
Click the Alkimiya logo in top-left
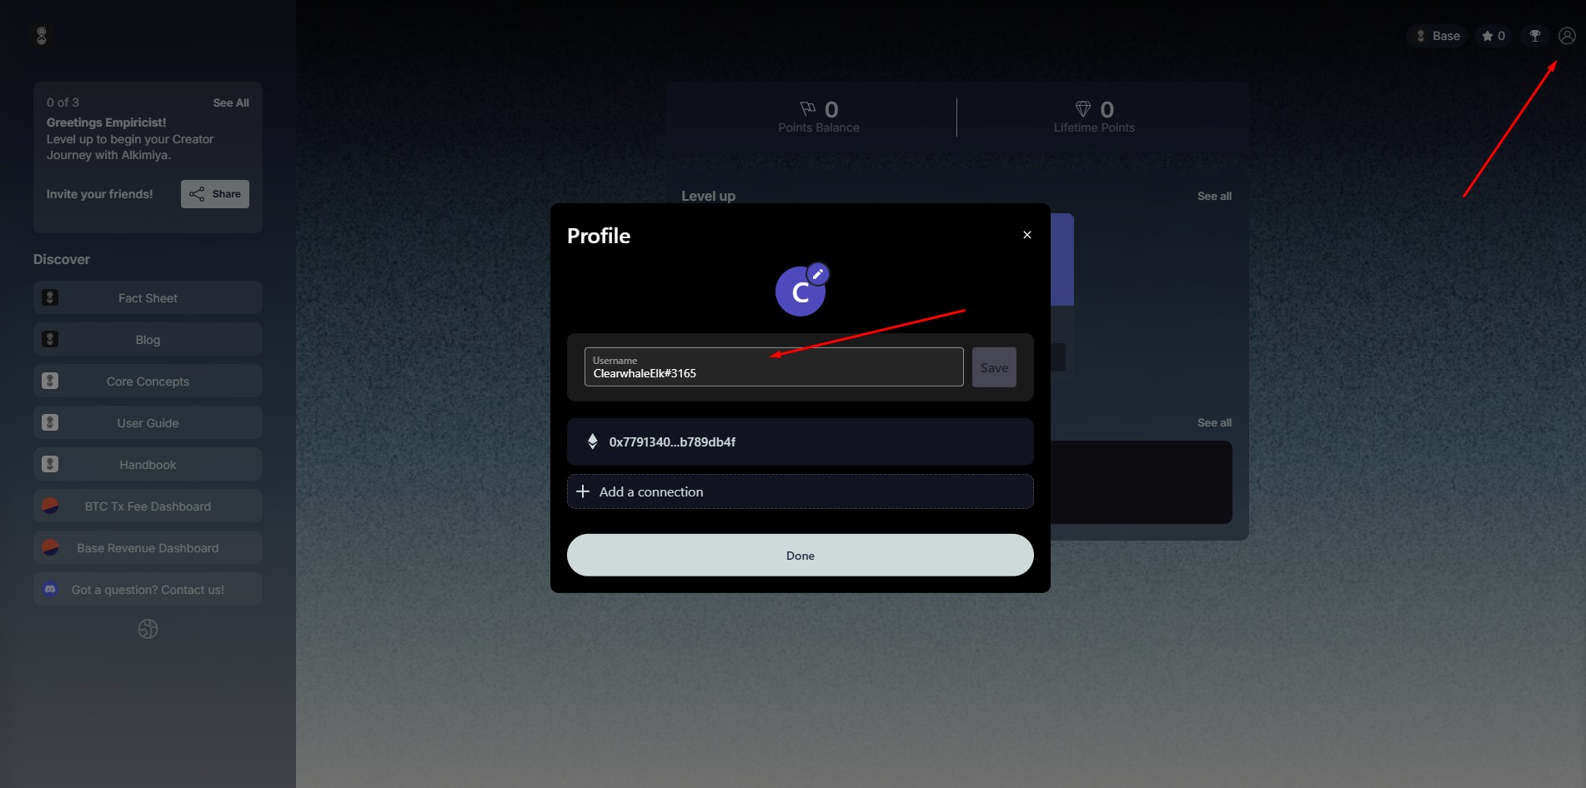[42, 36]
